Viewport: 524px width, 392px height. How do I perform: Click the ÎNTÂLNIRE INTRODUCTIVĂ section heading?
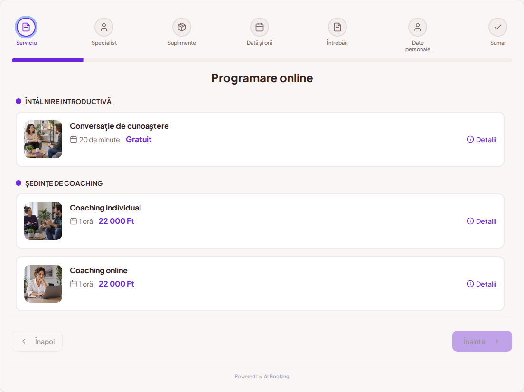point(68,101)
